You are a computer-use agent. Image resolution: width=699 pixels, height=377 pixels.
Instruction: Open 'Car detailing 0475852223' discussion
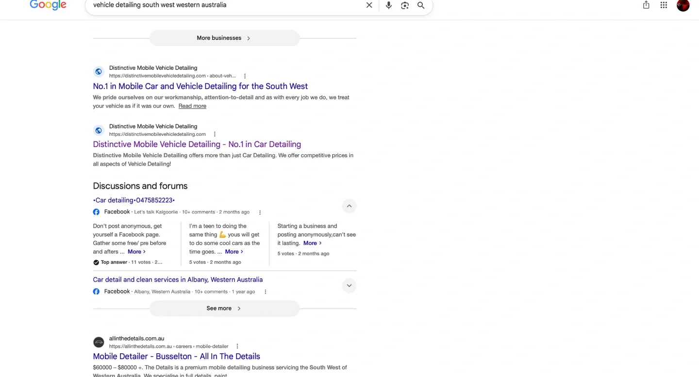click(x=134, y=200)
